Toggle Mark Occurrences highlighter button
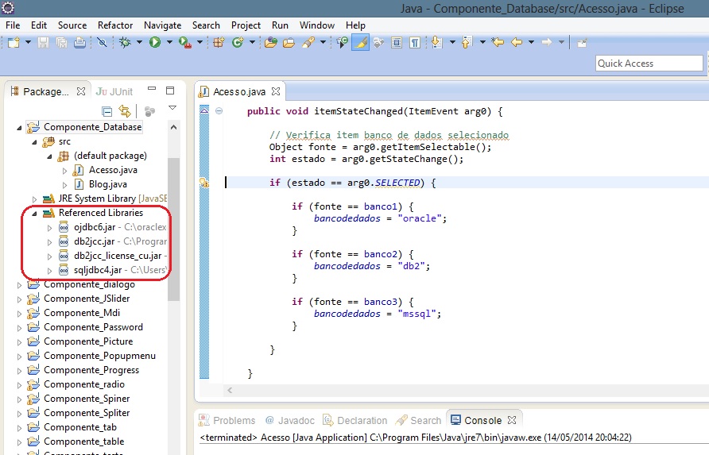This screenshot has width=709, height=455. tap(360, 42)
